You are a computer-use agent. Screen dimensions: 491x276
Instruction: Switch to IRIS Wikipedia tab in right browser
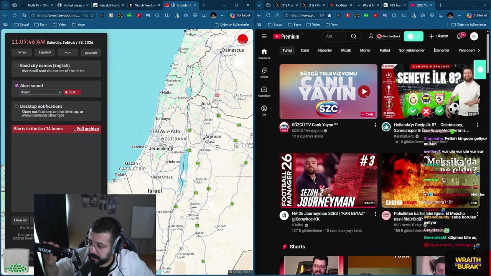395,5
